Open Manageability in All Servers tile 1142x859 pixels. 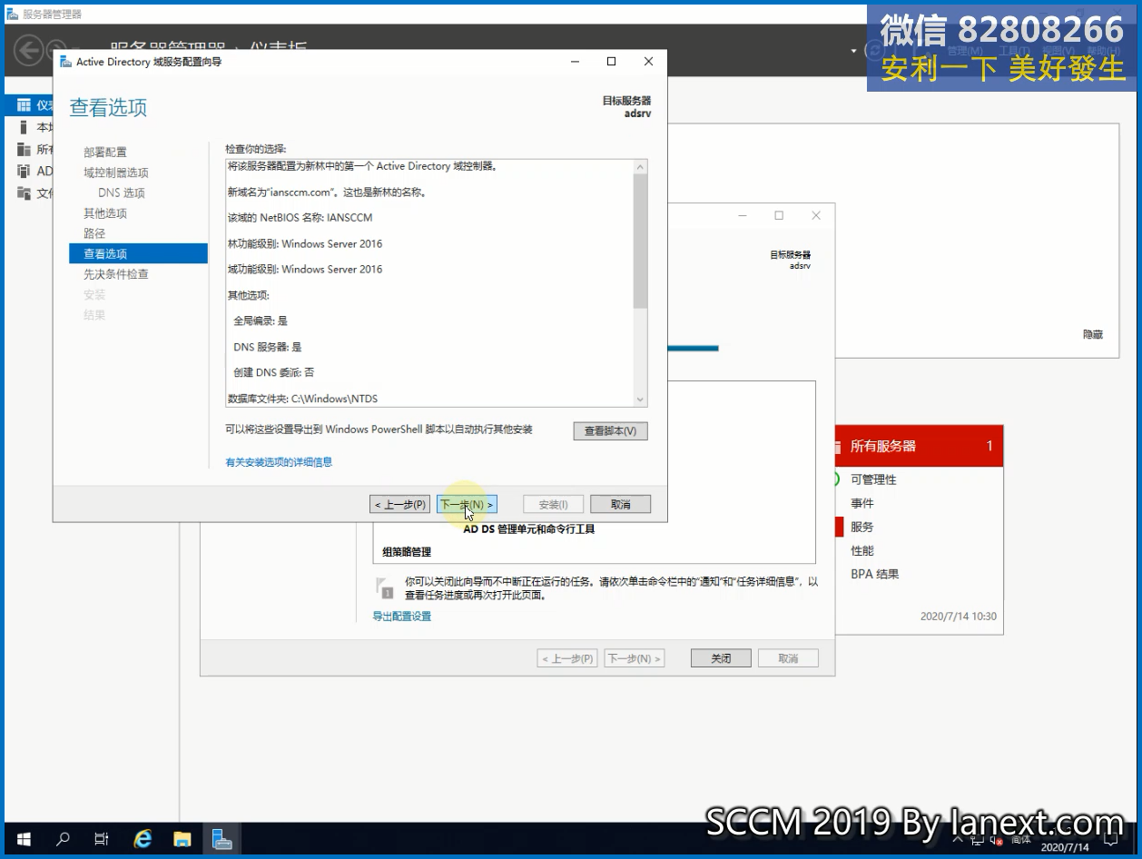(873, 479)
